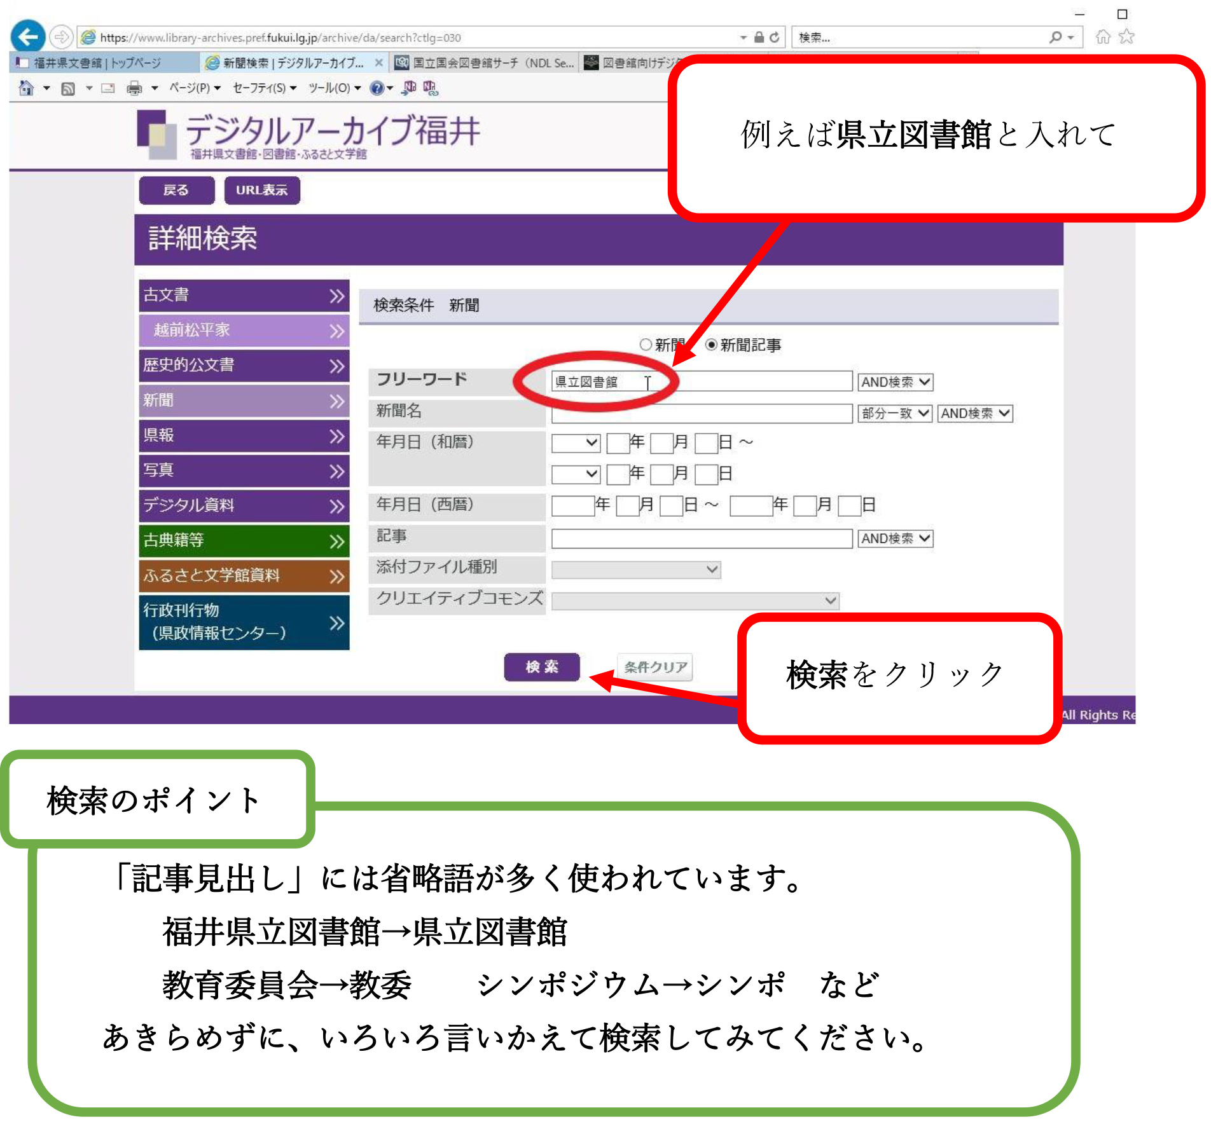The width and height of the screenshot is (1211, 1122).
Task: Click the home icon beside the favorites star
Action: coord(1103,37)
